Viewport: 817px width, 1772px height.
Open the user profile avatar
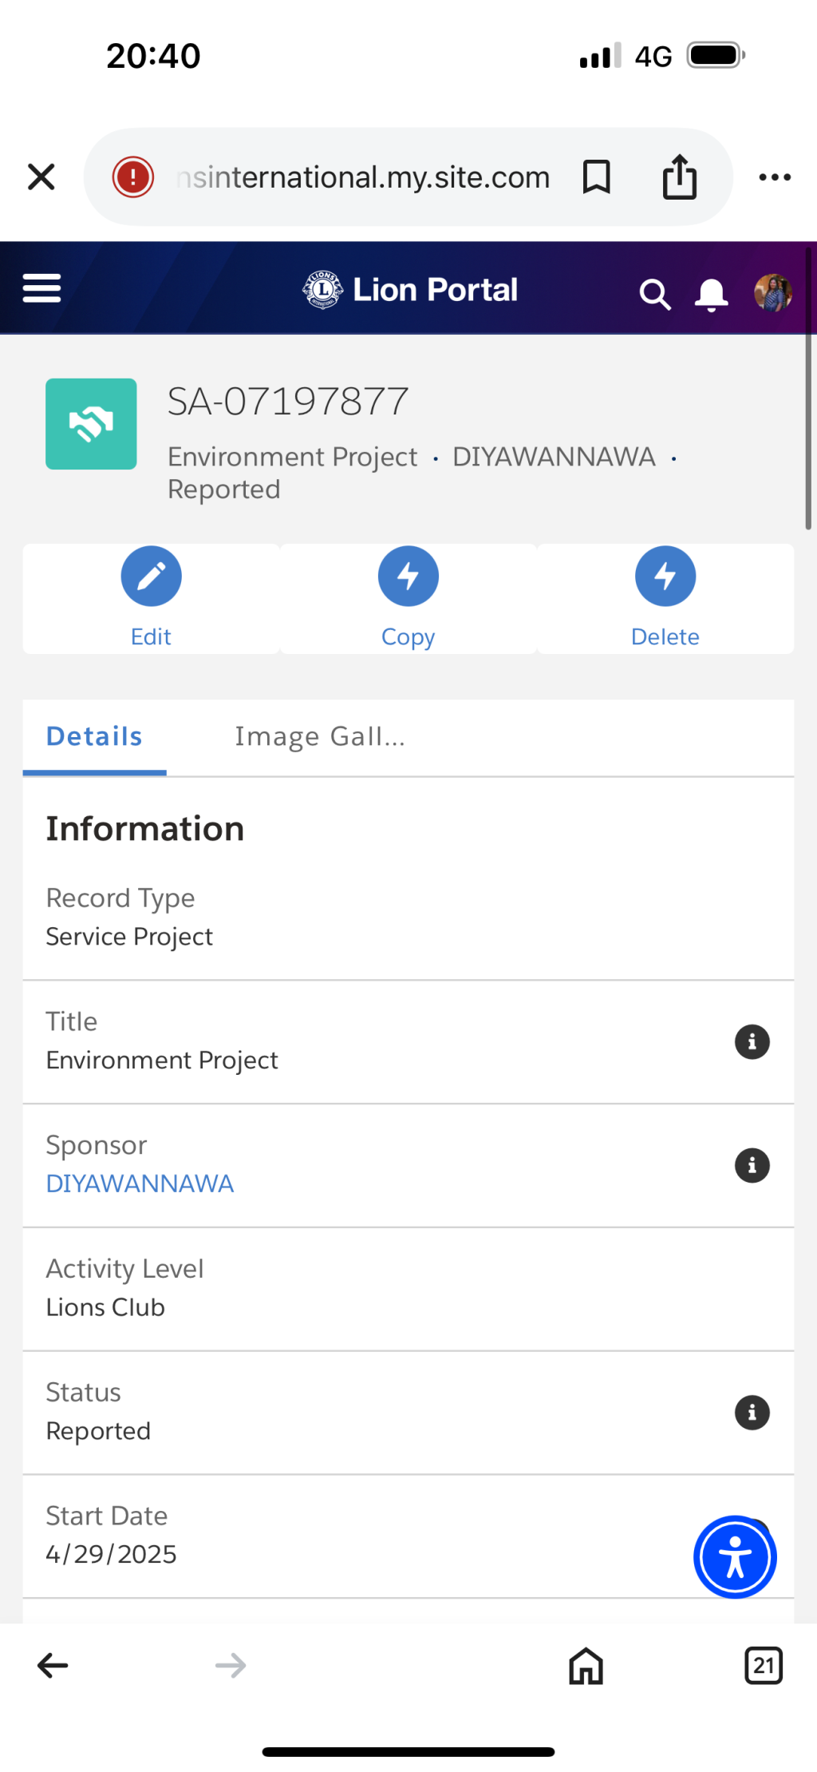coord(772,292)
